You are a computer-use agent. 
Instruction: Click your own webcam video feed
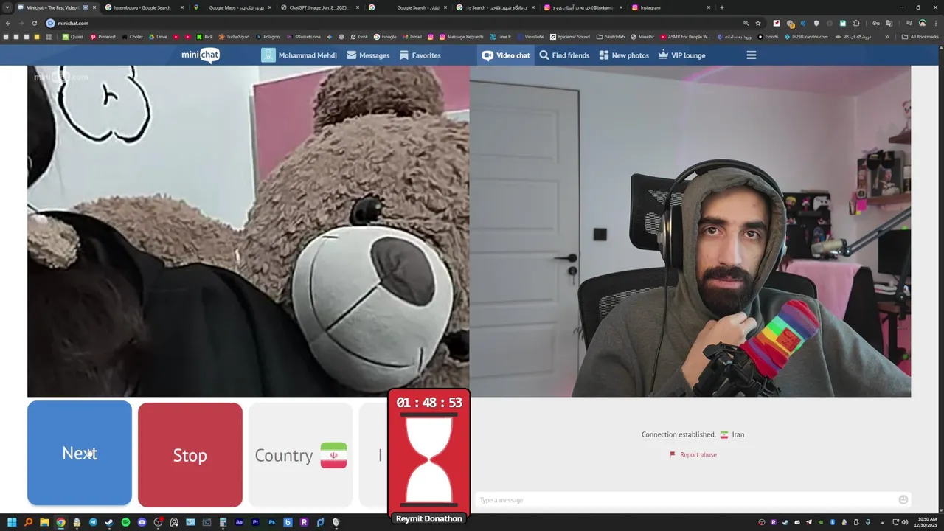(x=690, y=231)
